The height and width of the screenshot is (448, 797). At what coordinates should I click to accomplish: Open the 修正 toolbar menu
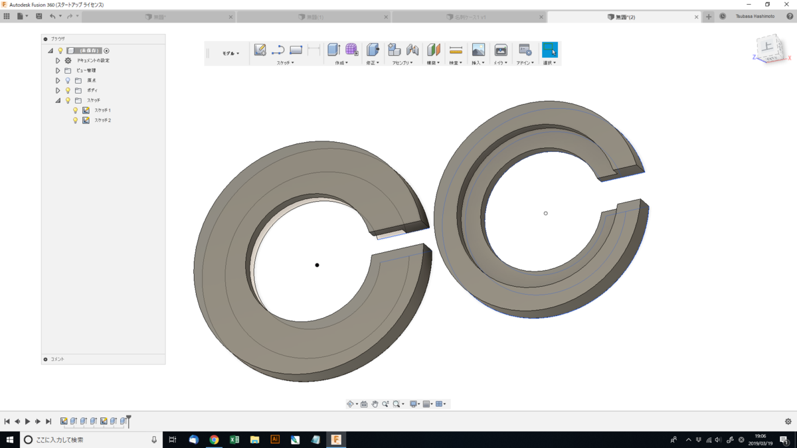tap(373, 62)
